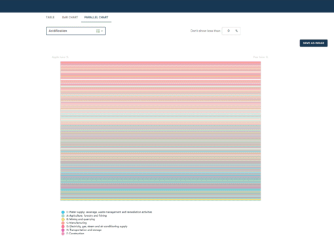Click the white gap band in chart
This screenshot has height=250, width=334.
click(160, 149)
